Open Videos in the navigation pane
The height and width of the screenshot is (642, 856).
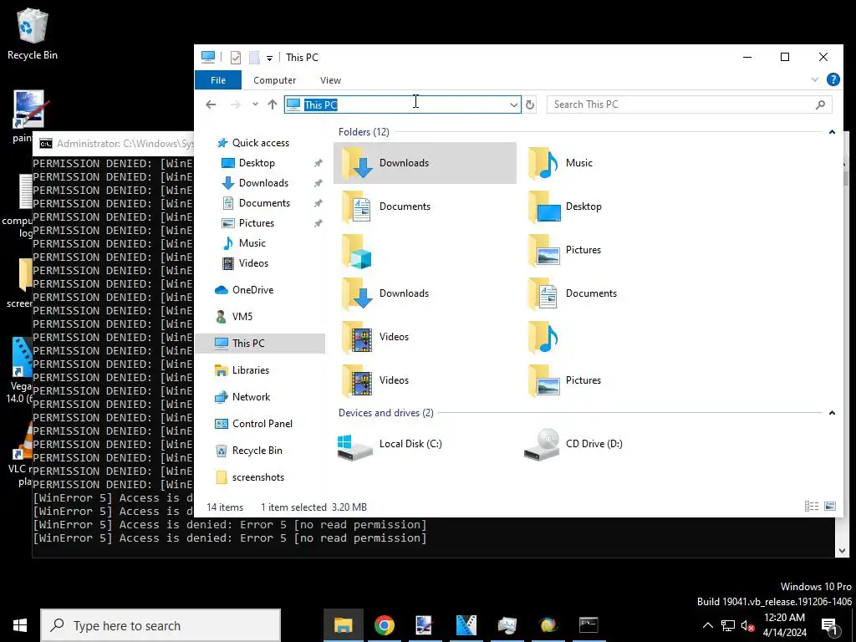tap(253, 263)
